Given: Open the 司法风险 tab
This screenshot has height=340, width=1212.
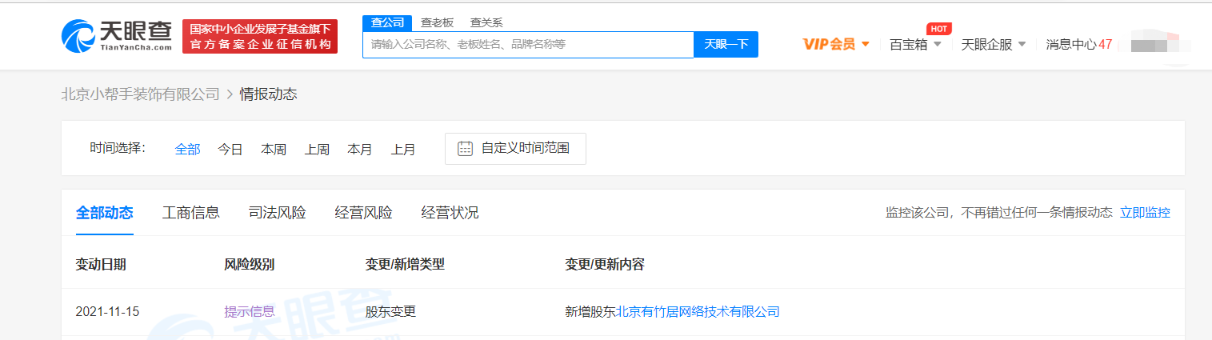Looking at the screenshot, I should [277, 213].
